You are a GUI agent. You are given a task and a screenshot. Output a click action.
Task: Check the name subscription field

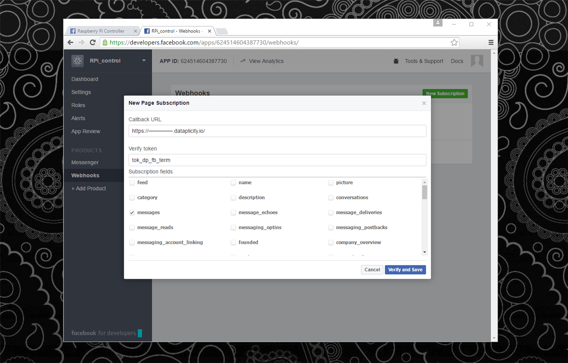pyautogui.click(x=233, y=183)
